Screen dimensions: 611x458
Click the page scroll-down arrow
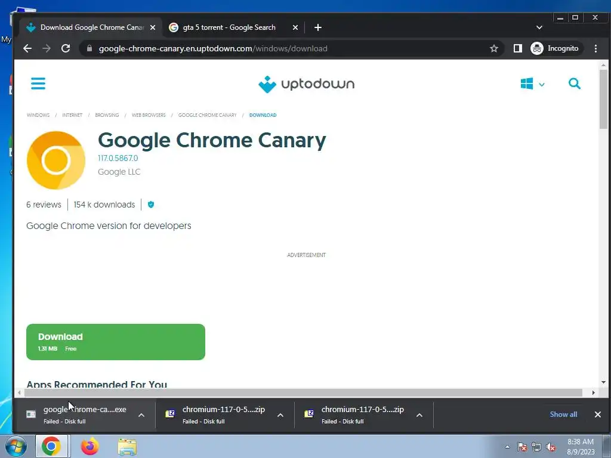click(x=603, y=382)
